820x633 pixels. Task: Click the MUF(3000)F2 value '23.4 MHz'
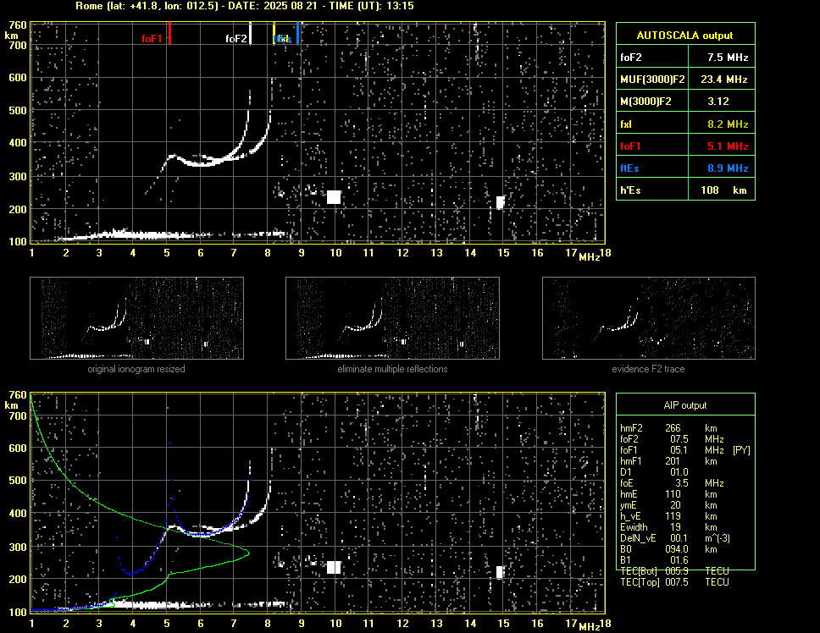(723, 80)
